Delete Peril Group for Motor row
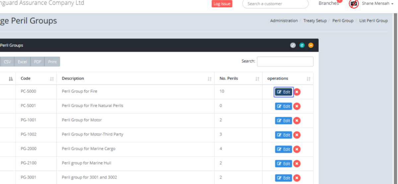The height and width of the screenshot is (184, 398). 297,121
